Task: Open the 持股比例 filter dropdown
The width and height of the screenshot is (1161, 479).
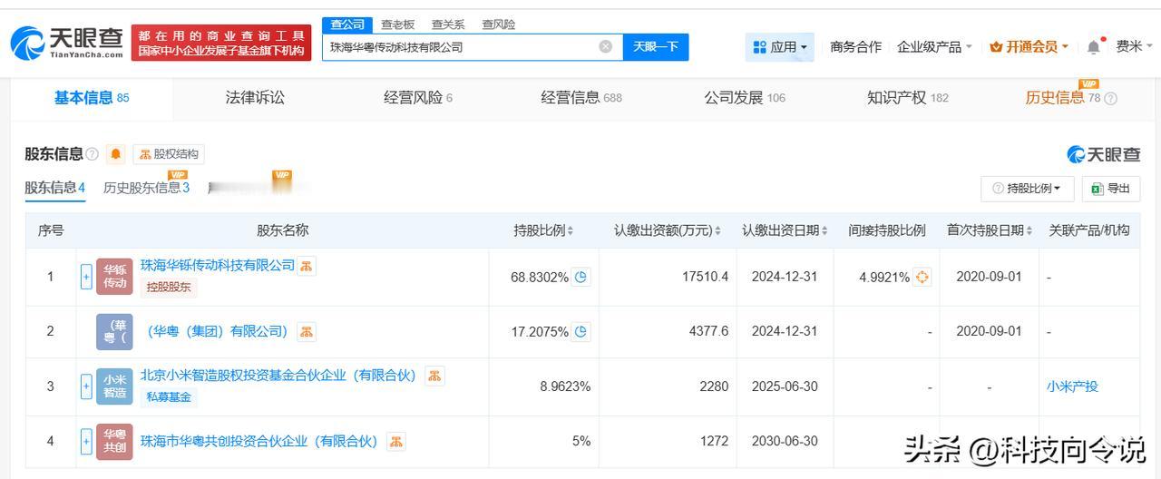Action: click(1028, 188)
